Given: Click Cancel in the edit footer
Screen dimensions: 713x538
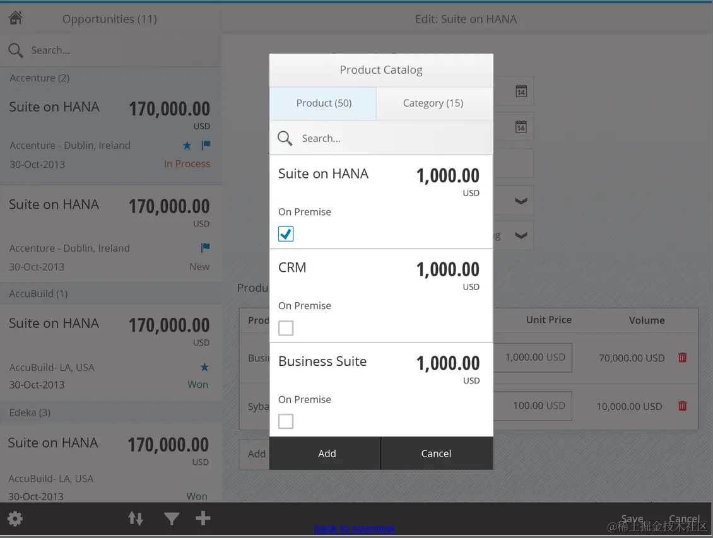Looking at the screenshot, I should coord(685,519).
